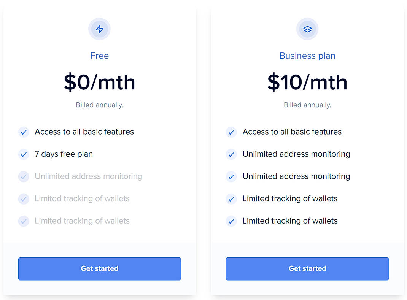407x300 pixels.
Task: Toggle the disabled 'Limited tracking of wallets' item on Free plan
Action: click(24, 198)
